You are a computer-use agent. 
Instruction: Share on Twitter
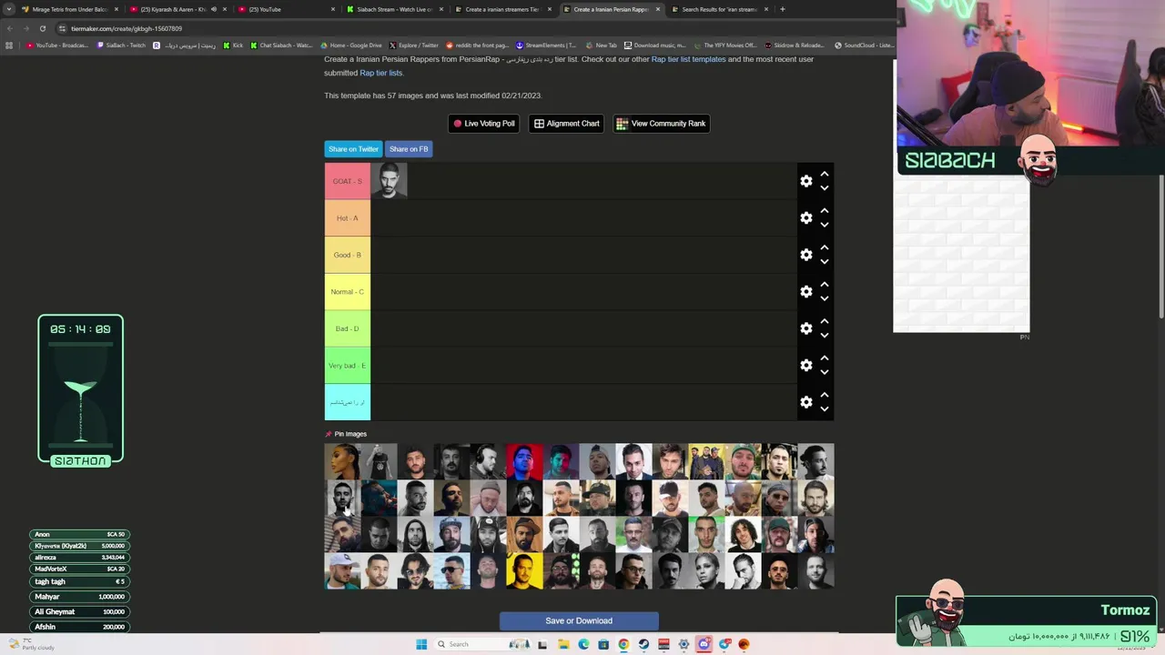[353, 149]
